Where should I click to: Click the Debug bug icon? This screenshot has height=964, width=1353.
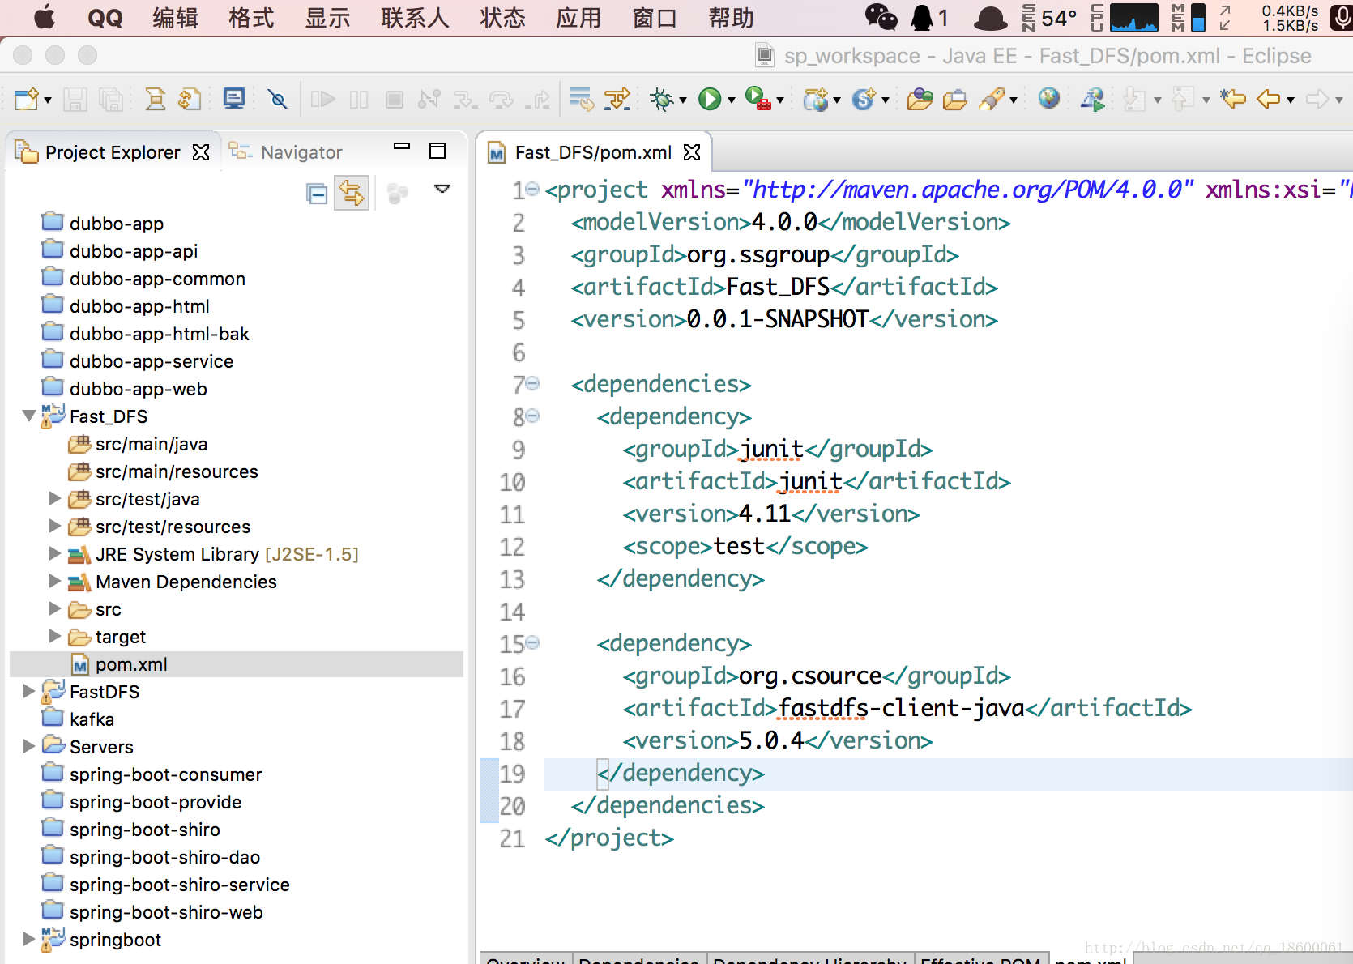pos(662,99)
